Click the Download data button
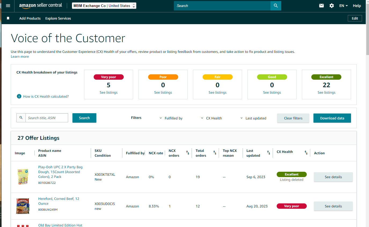 (332, 118)
